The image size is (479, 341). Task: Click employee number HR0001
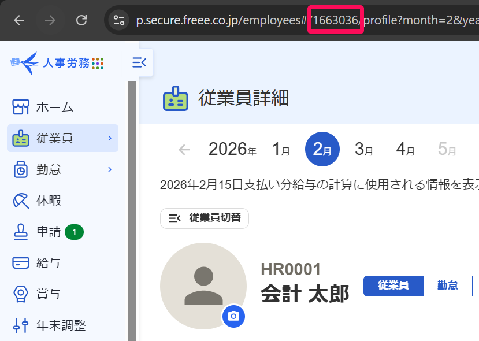[x=291, y=269]
